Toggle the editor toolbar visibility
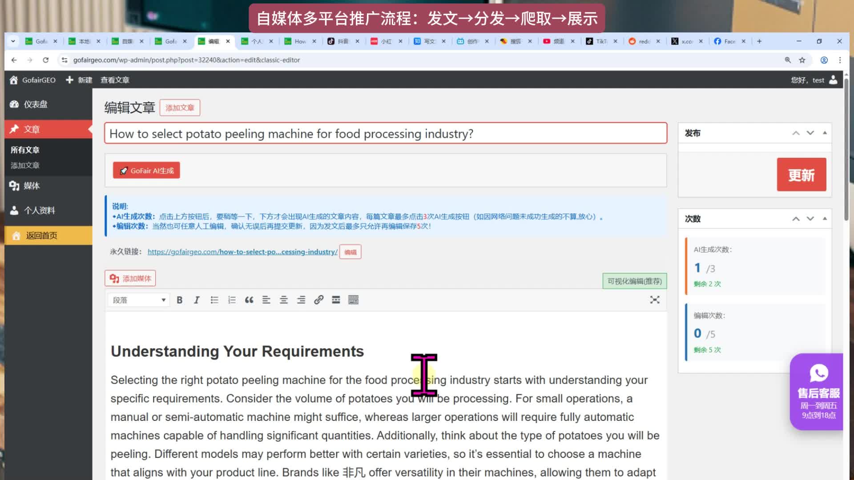The image size is (854, 480). click(x=353, y=300)
